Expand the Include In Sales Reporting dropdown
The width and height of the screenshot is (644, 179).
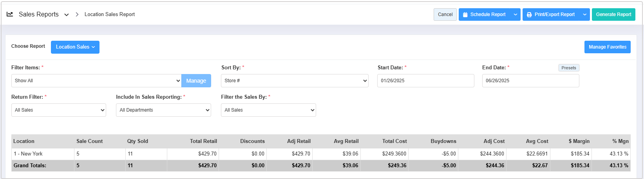pos(163,110)
